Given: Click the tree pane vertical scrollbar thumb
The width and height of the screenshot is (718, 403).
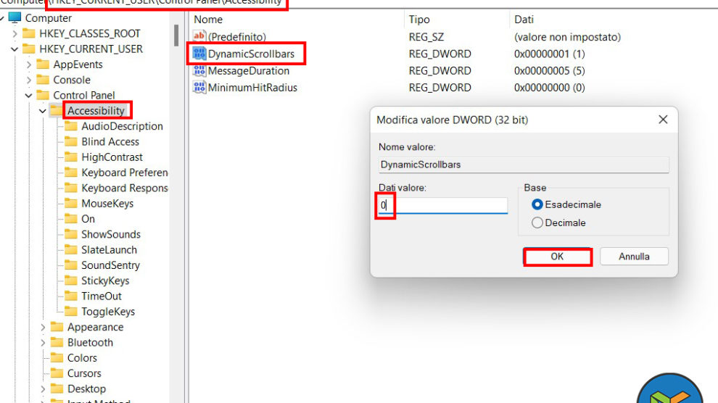Looking at the screenshot, I should point(176,36).
